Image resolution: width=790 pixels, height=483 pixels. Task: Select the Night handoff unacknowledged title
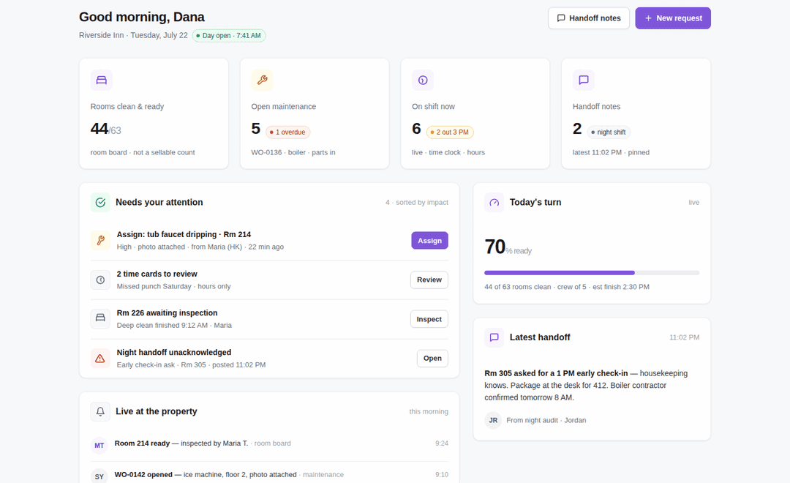click(x=174, y=353)
